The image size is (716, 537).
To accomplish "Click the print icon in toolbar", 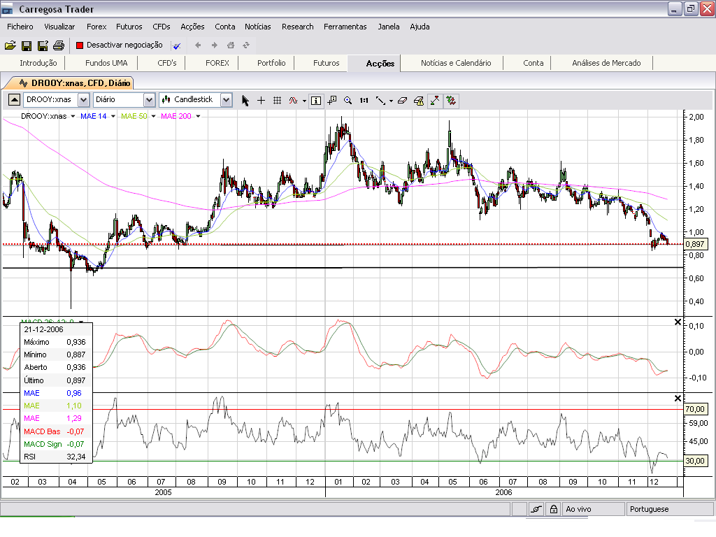I will coord(59,45).
